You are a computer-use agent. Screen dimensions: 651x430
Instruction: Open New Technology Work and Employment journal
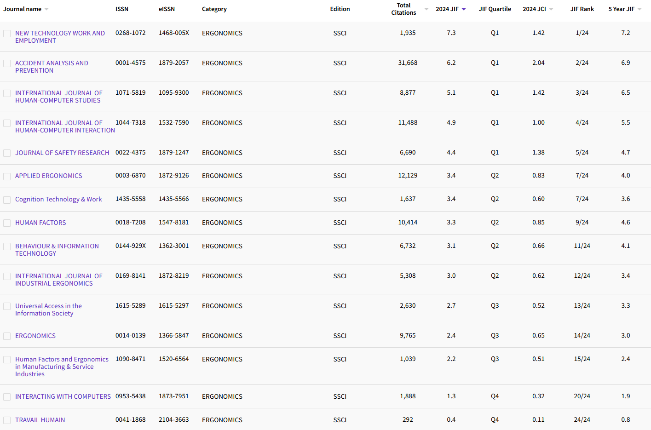tap(60, 37)
